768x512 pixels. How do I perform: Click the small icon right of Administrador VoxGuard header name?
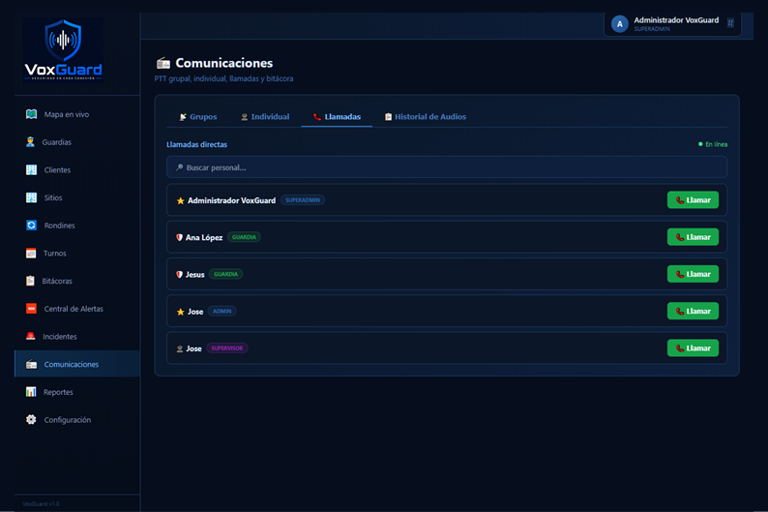[x=730, y=23]
